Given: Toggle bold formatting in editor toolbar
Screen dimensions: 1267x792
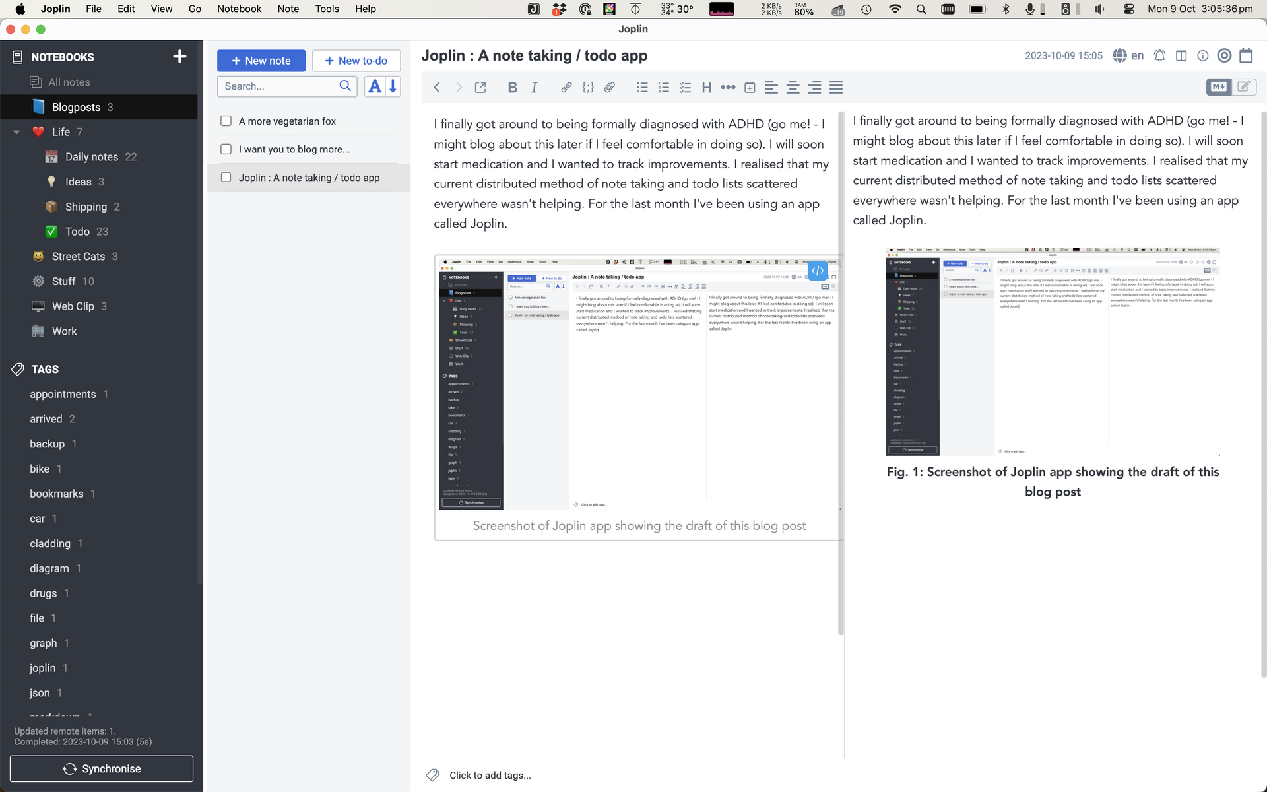Looking at the screenshot, I should 511,88.
